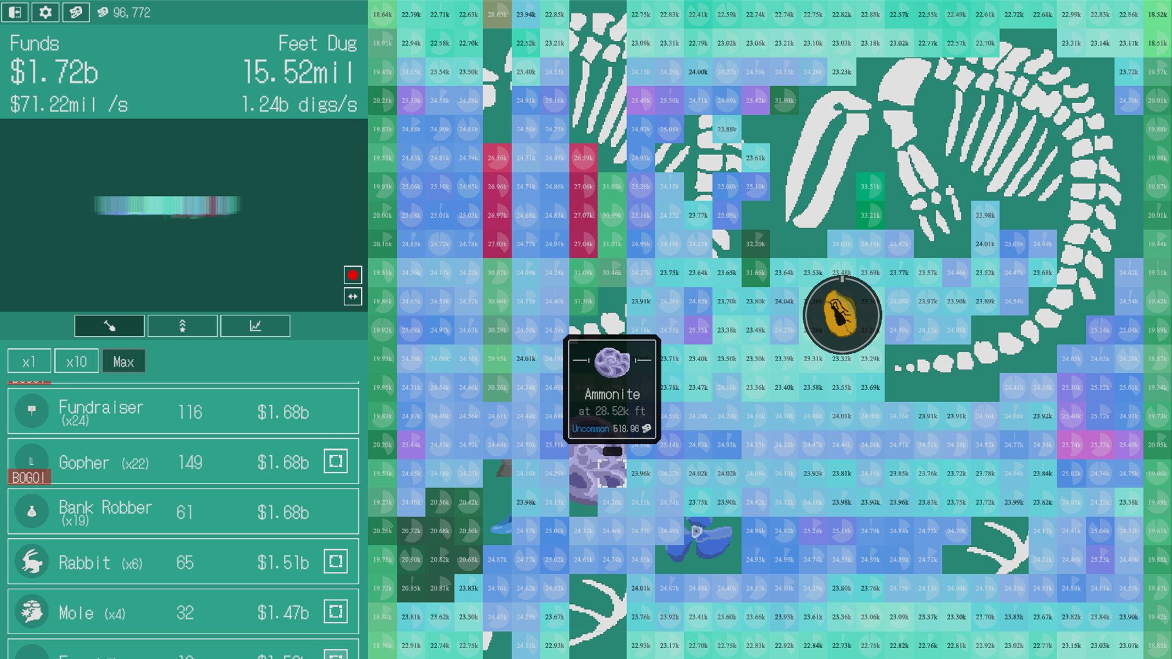Toggle the auto-buy square beside Rabbit
Viewport: 1172px width, 659px height.
(x=335, y=561)
